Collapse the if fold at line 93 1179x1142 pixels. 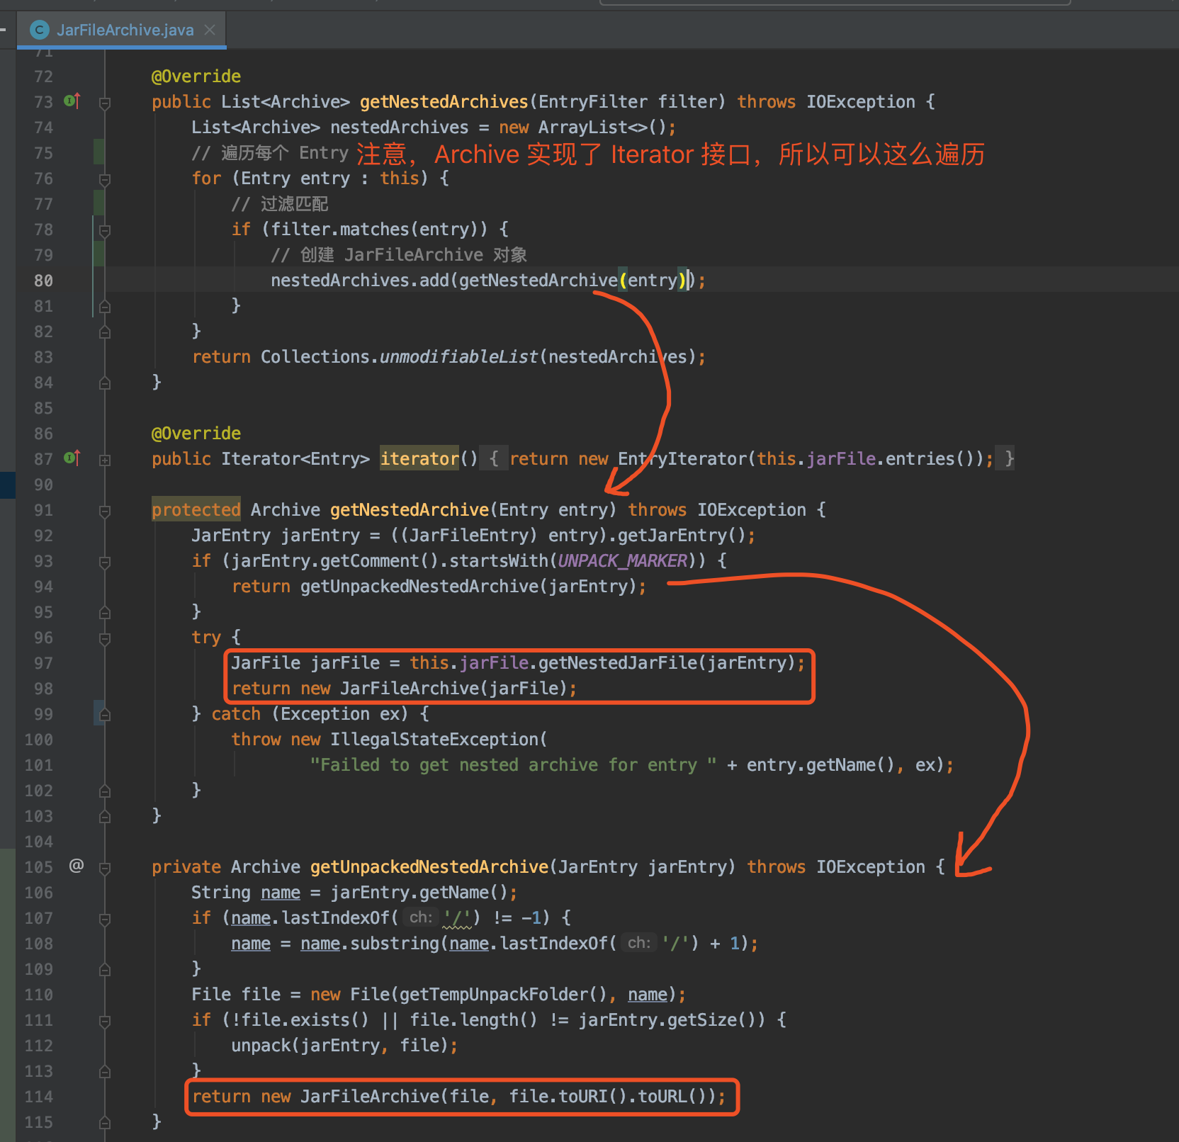[105, 562]
